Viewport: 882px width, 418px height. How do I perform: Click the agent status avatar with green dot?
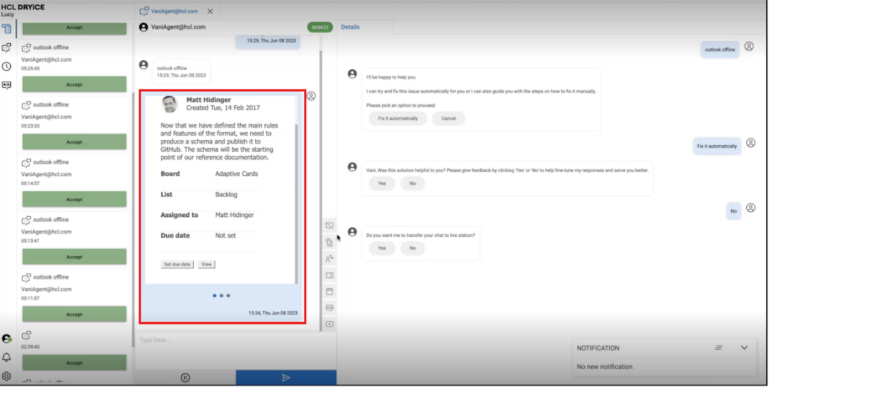coord(6,339)
